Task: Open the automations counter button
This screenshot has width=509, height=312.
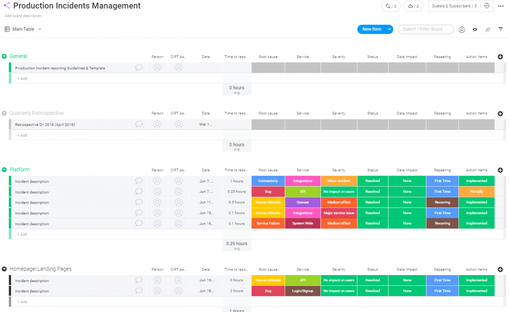Action: coord(414,6)
